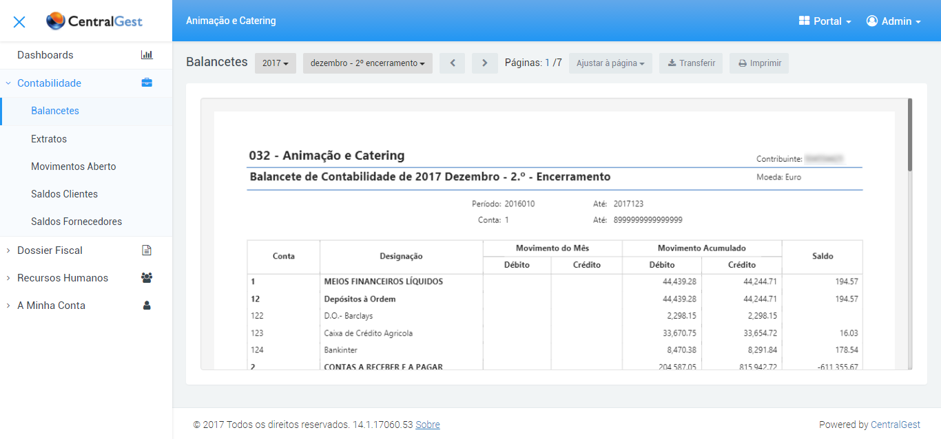Screen dimensions: 941x439
Task: Open the 2017 year dropdown
Action: click(276, 63)
